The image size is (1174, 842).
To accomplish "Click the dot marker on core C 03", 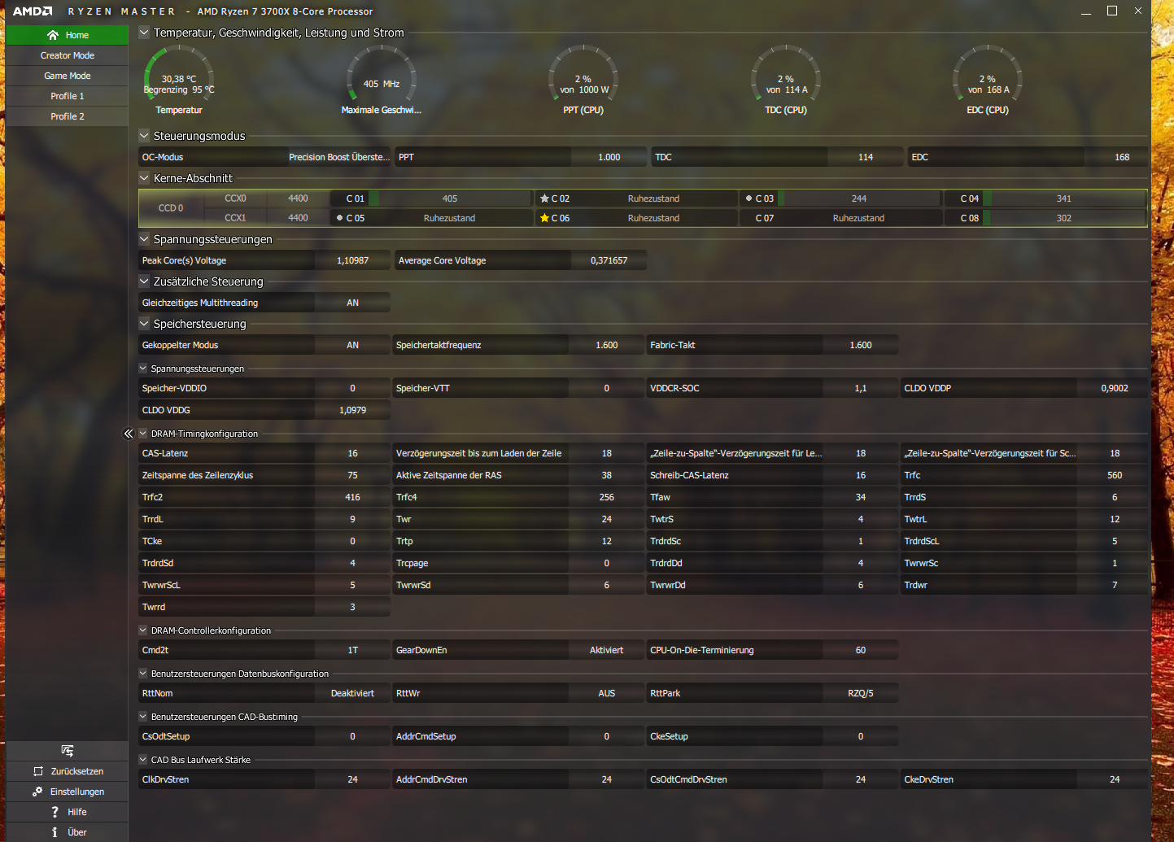I will point(748,199).
